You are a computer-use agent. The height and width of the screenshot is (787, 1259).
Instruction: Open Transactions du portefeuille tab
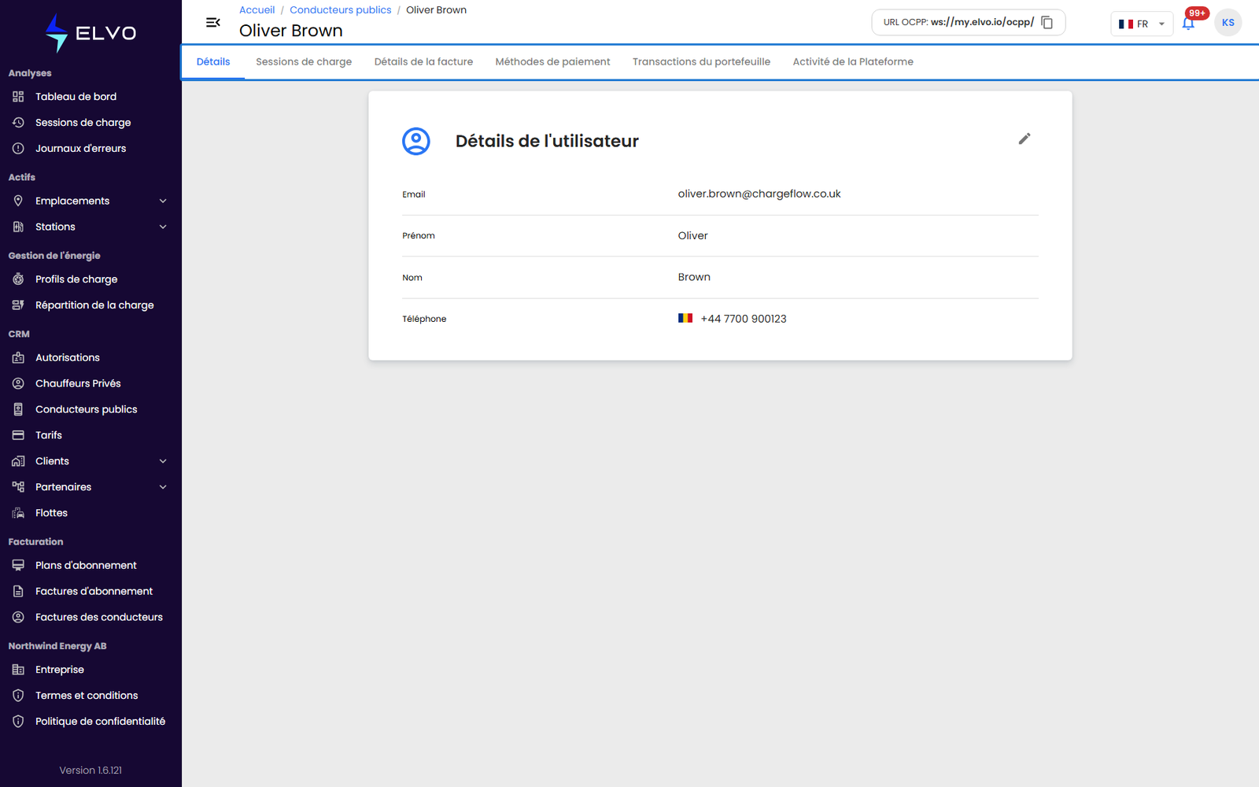tap(701, 62)
